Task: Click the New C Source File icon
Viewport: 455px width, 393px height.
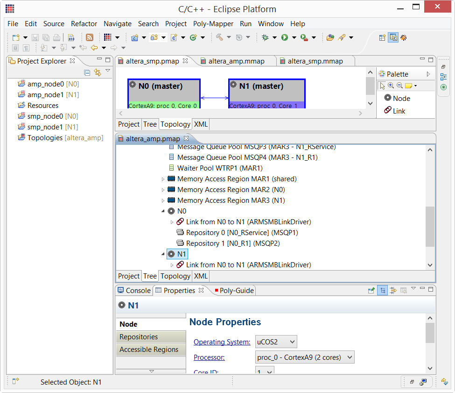Action: (174, 37)
